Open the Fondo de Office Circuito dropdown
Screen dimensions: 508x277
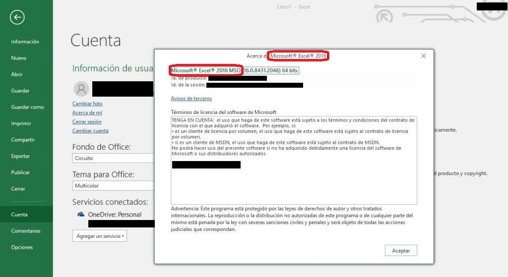coord(114,158)
